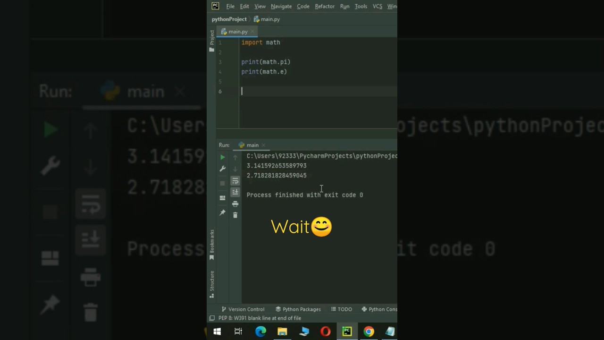Open the TODO tool window
The width and height of the screenshot is (604, 340).
[x=342, y=309]
